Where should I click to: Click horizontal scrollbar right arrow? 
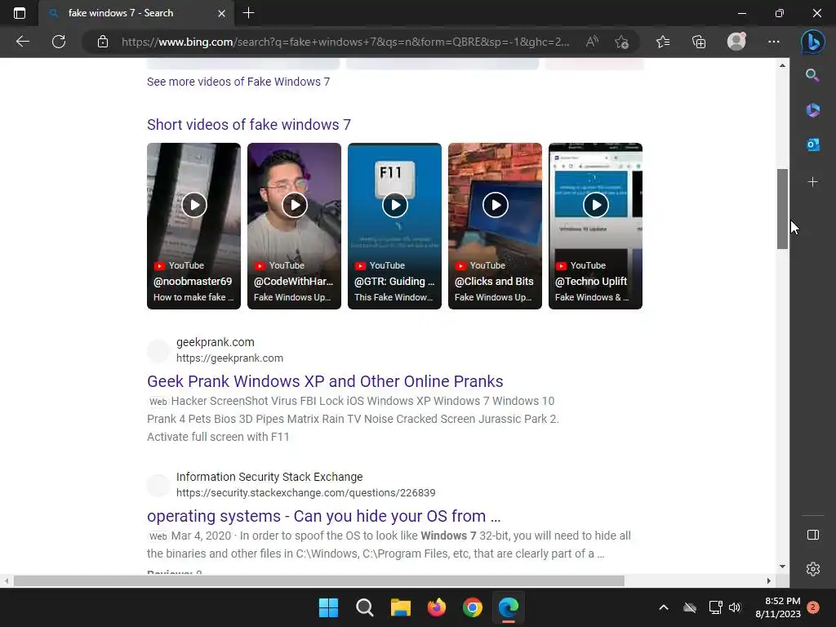coord(769,580)
